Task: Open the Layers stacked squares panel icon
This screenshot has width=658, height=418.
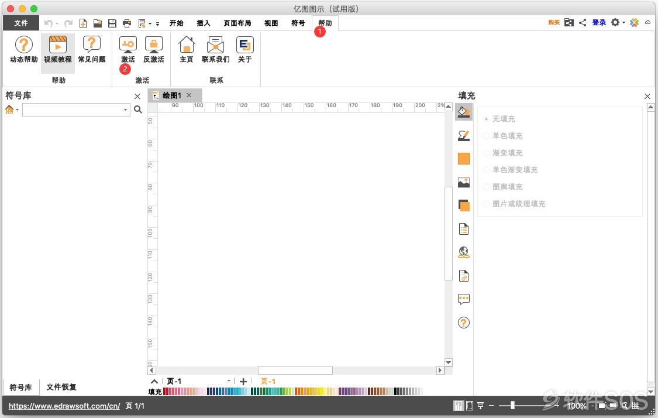Action: pos(464,205)
